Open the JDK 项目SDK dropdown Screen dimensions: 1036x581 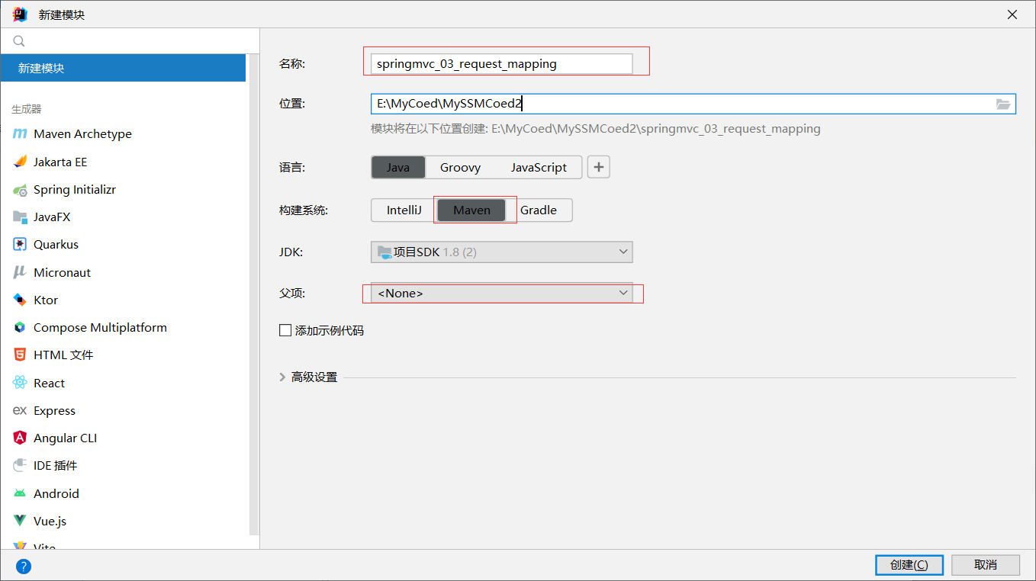pyautogui.click(x=502, y=252)
